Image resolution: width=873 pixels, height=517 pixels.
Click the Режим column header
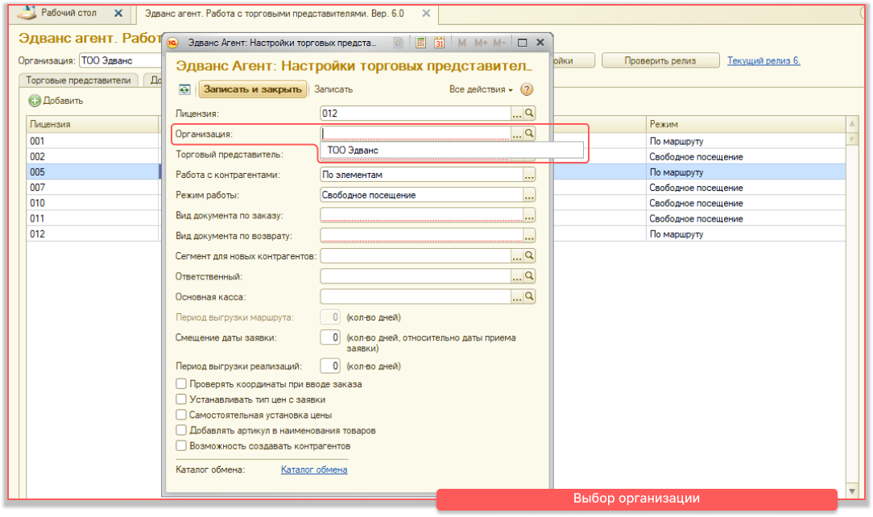(746, 124)
